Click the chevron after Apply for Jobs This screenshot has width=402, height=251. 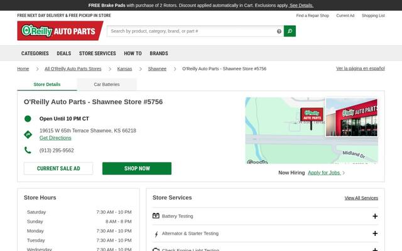pos(344,173)
